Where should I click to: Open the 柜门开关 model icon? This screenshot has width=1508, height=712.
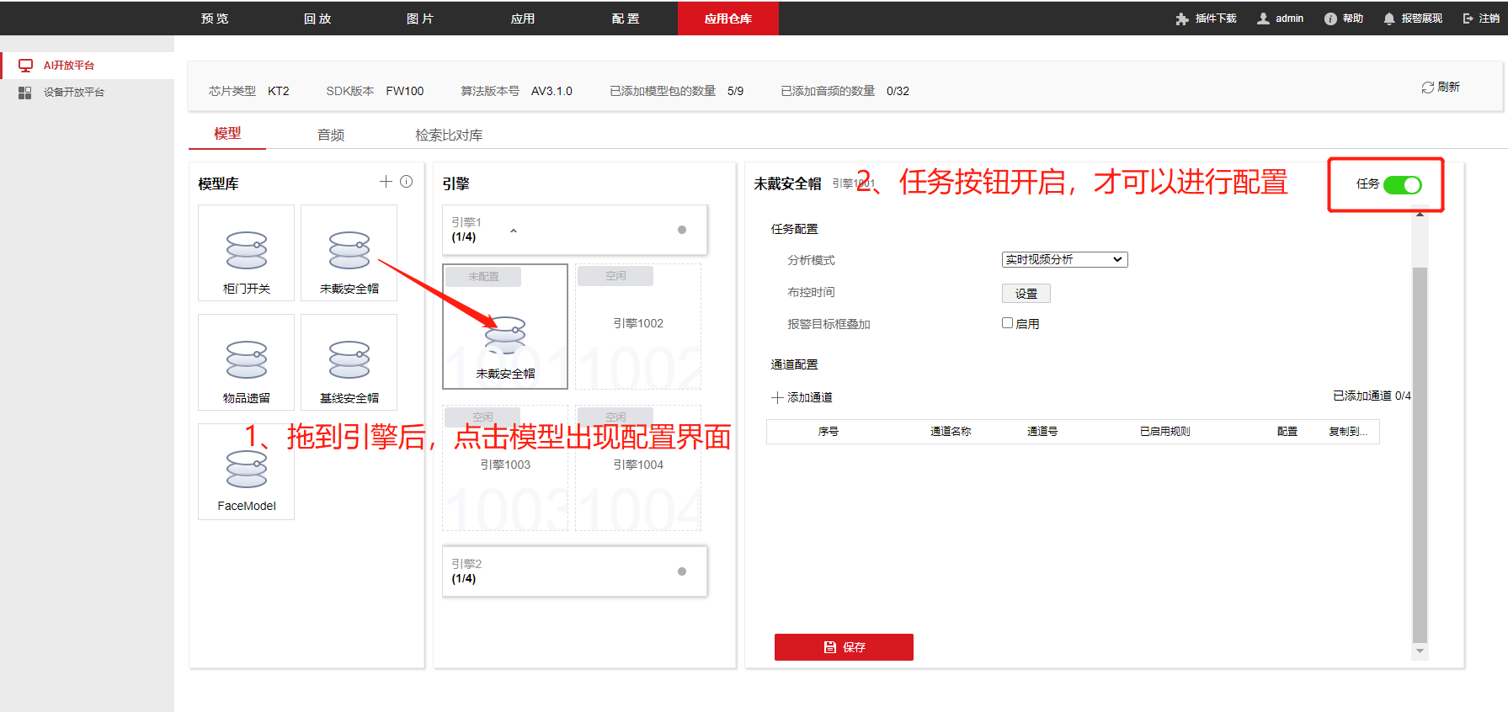point(247,252)
